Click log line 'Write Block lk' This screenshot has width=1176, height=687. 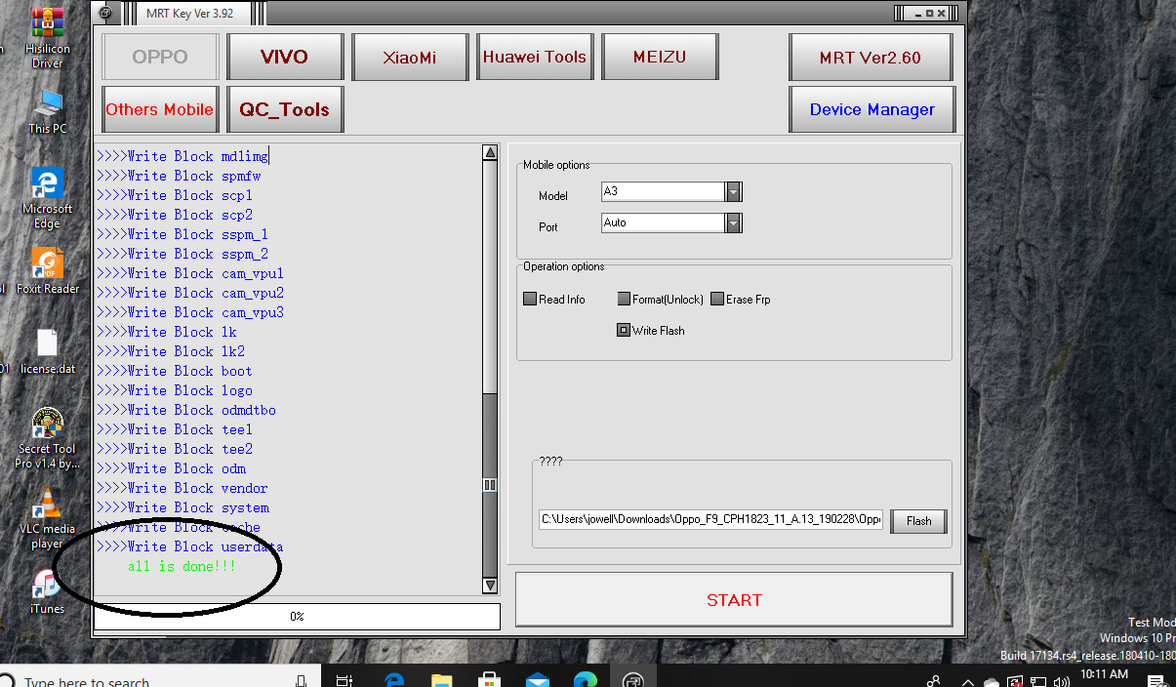(167, 332)
